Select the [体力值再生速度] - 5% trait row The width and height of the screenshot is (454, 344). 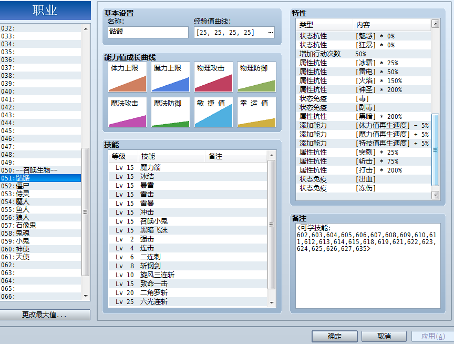[x=364, y=126]
